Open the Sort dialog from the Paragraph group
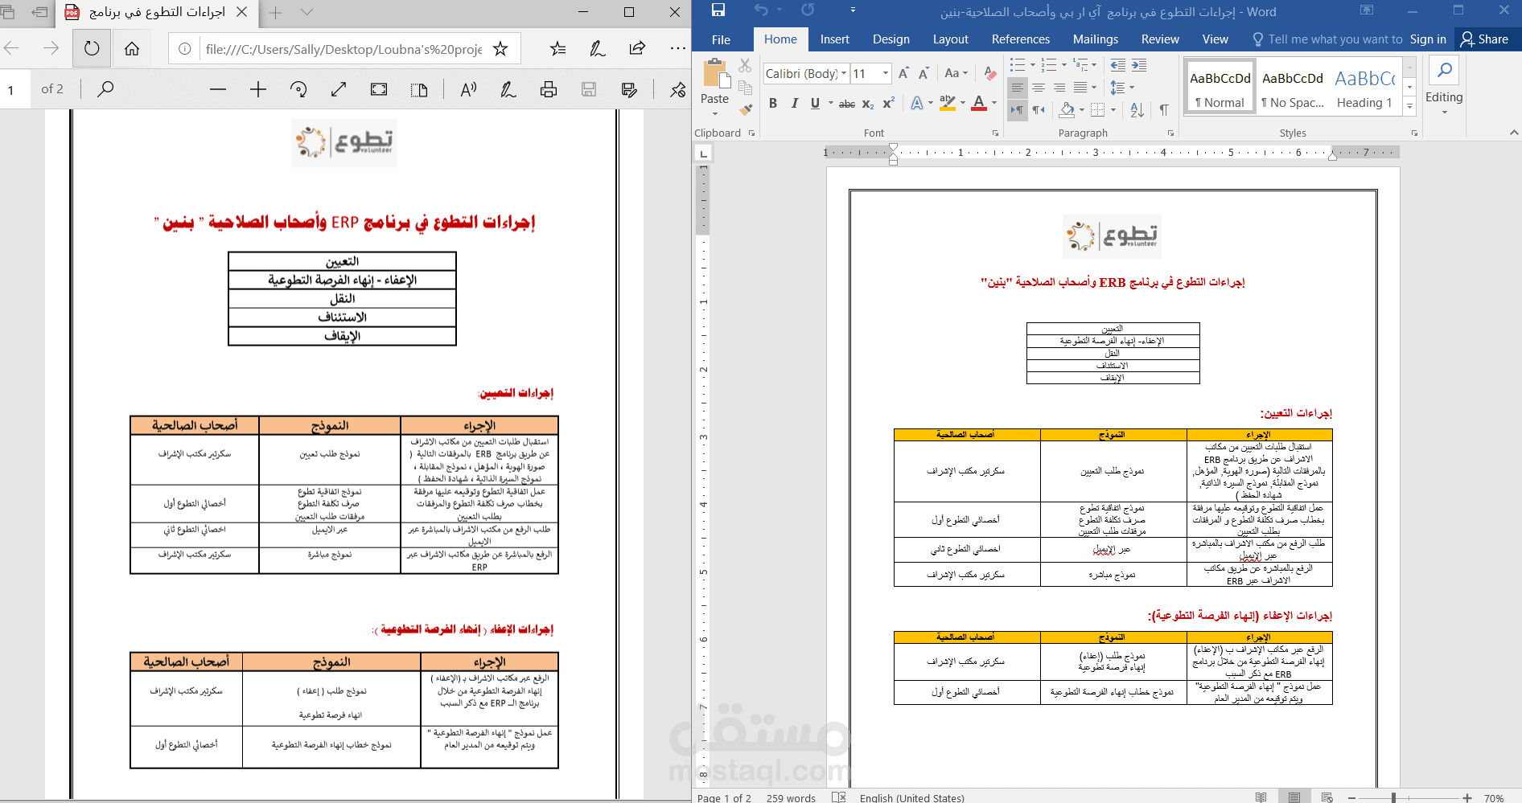This screenshot has height=803, width=1522. (1136, 110)
